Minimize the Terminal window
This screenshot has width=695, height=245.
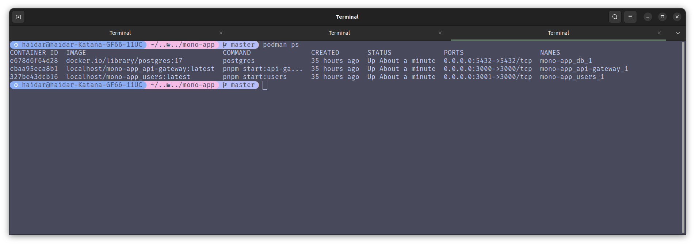pyautogui.click(x=648, y=17)
